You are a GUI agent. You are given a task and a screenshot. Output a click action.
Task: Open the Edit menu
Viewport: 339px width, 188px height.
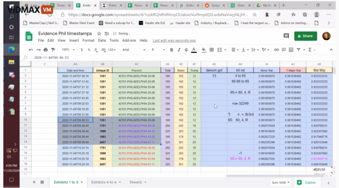tap(51, 40)
